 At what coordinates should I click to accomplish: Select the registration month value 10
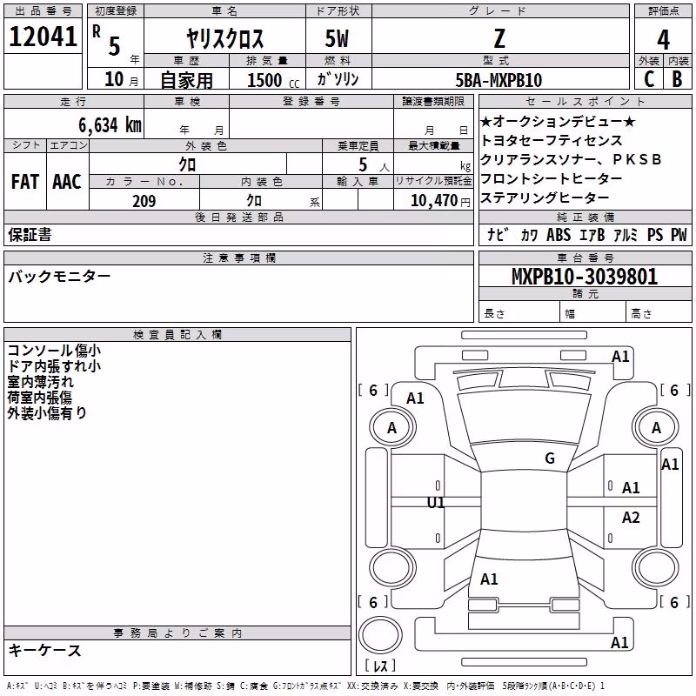114,79
